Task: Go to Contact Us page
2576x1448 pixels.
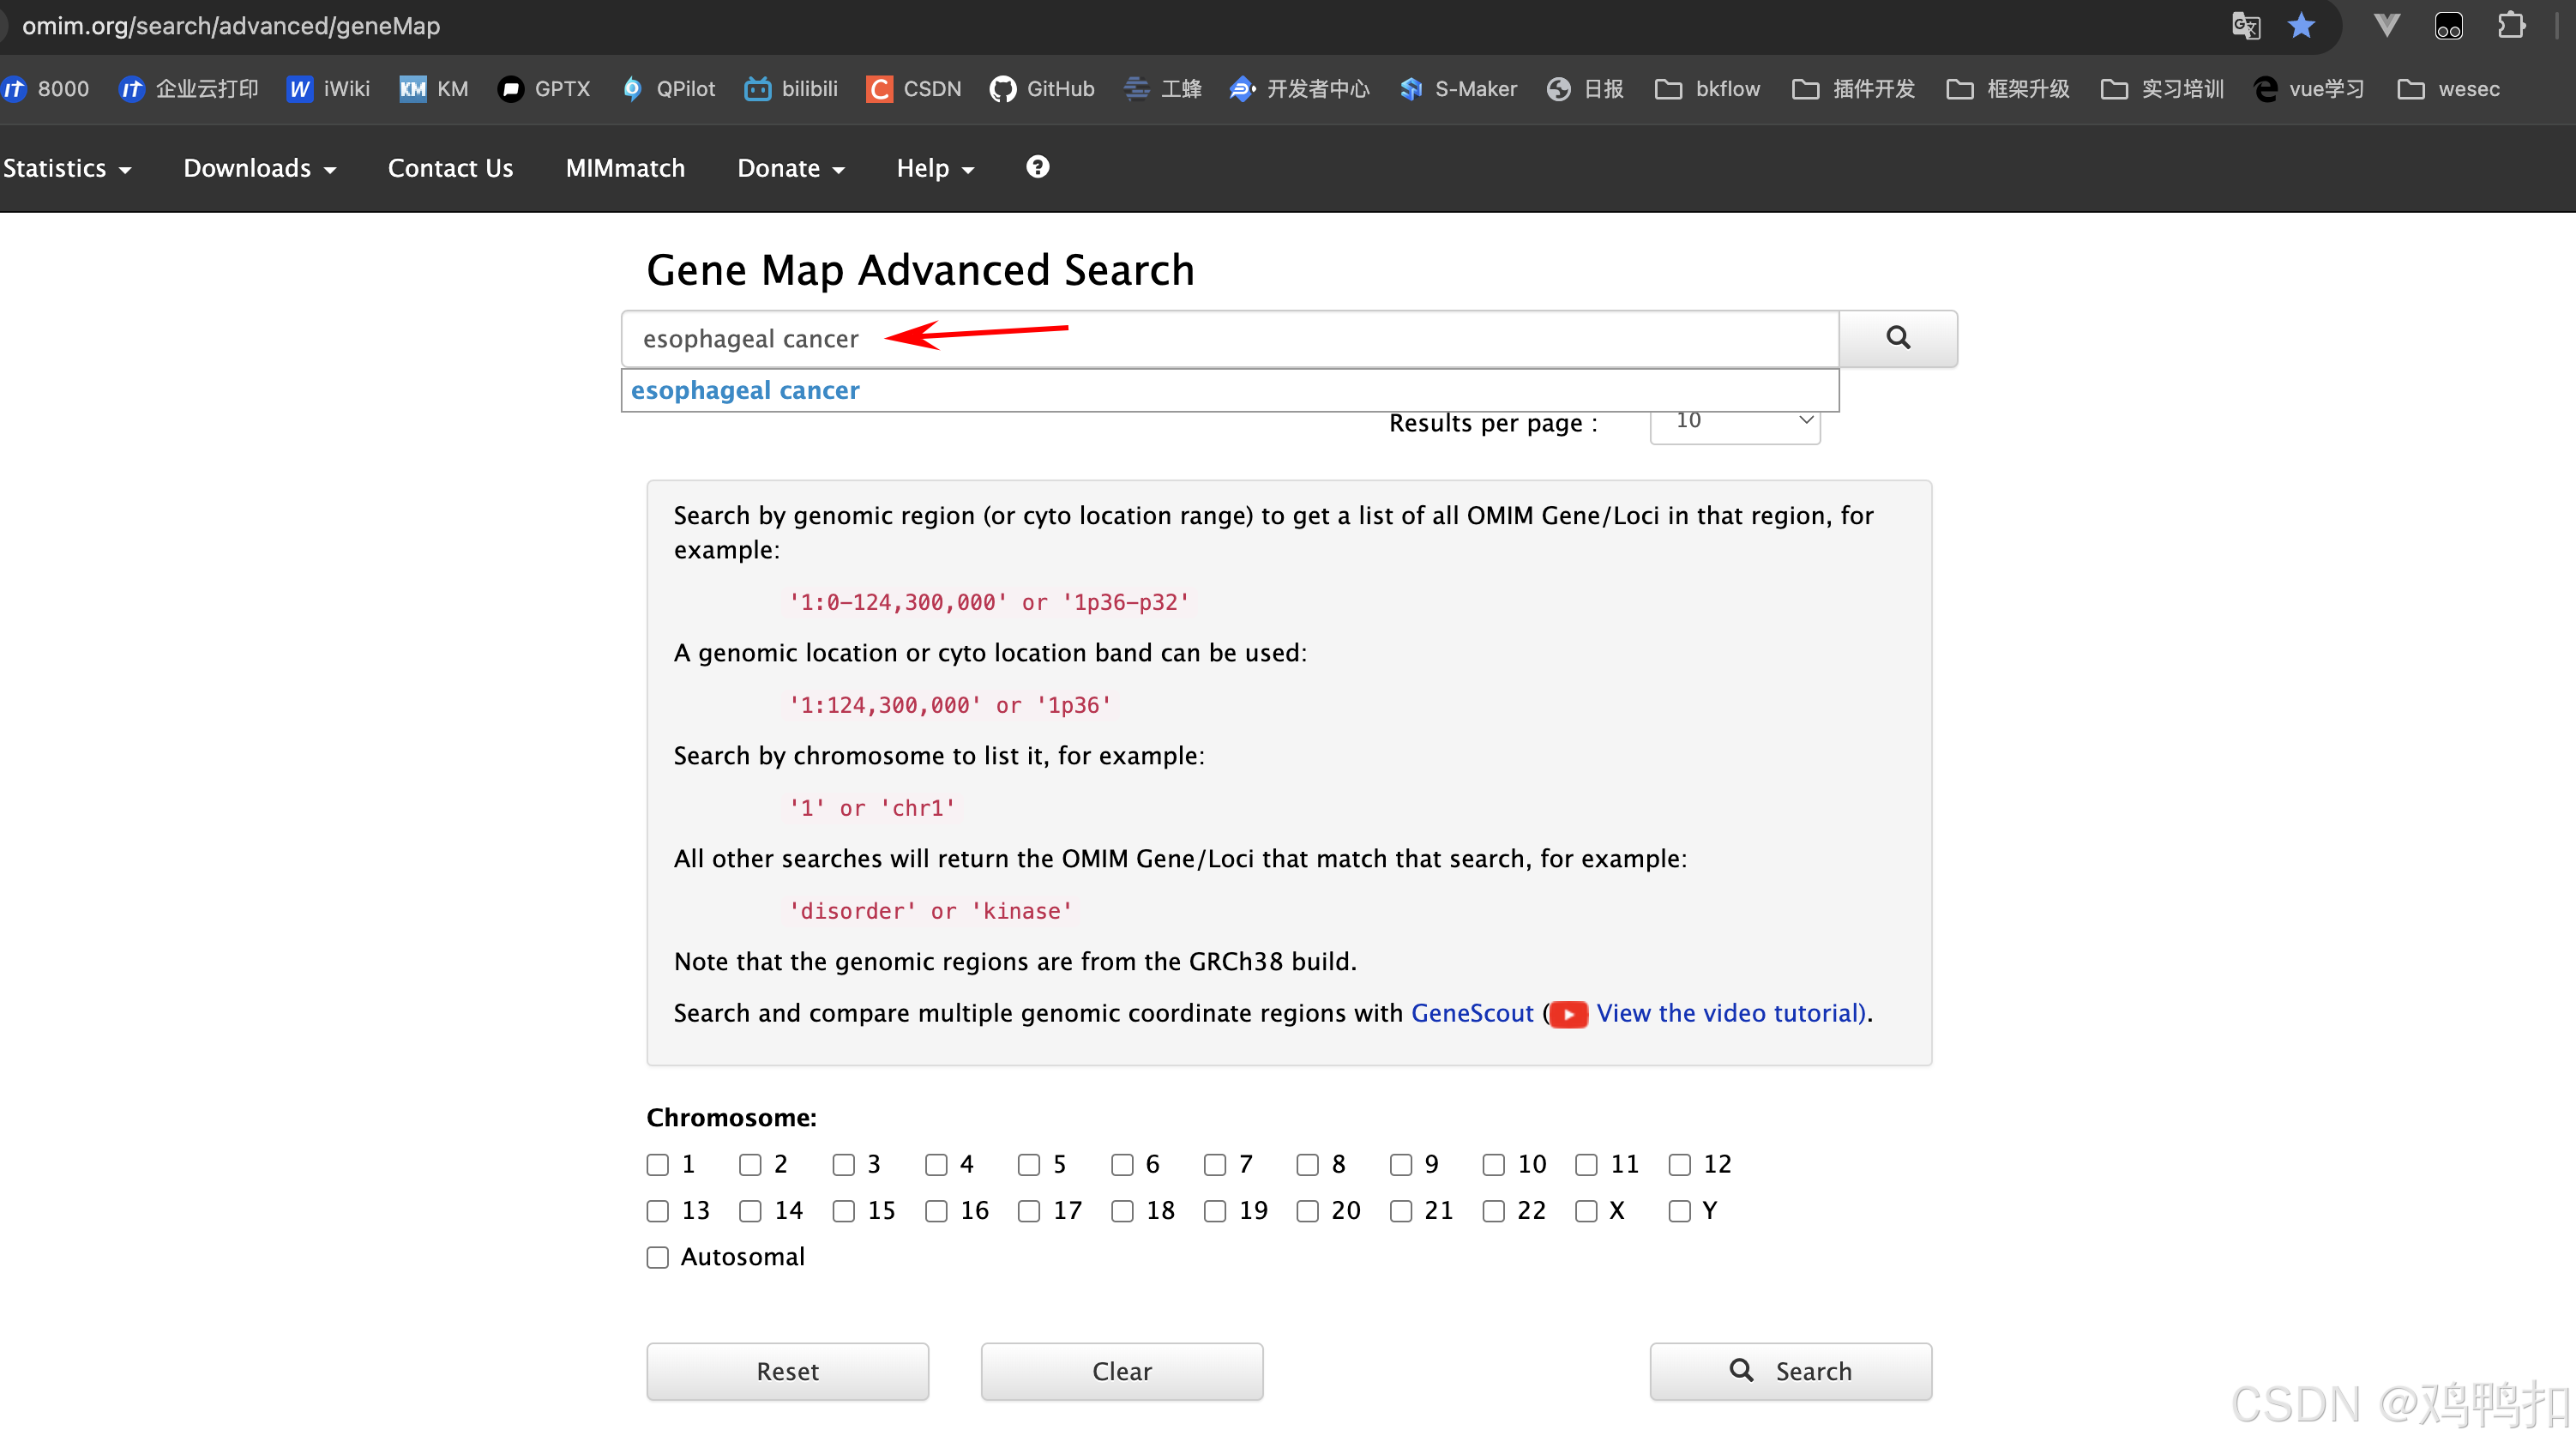Action: (450, 168)
